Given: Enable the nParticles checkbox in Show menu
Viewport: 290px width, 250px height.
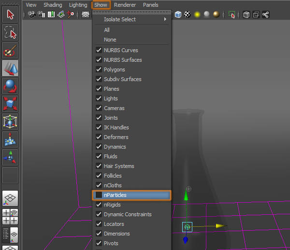Looking at the screenshot, I should pos(99,195).
